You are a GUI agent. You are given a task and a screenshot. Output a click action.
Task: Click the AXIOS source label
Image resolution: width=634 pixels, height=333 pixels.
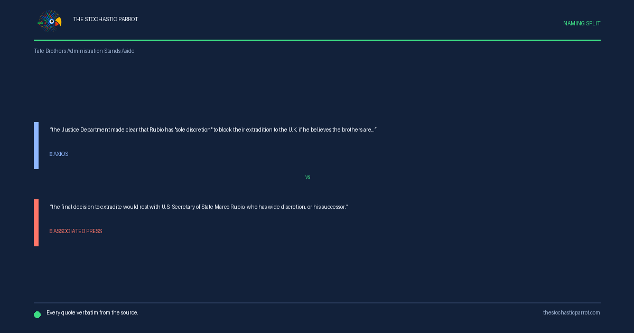[x=61, y=154]
